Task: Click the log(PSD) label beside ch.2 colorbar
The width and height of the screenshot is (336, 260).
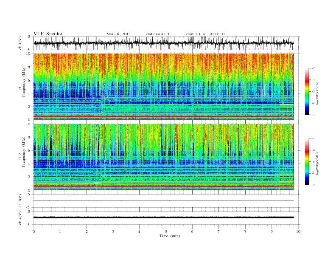Action: pyautogui.click(x=318, y=163)
